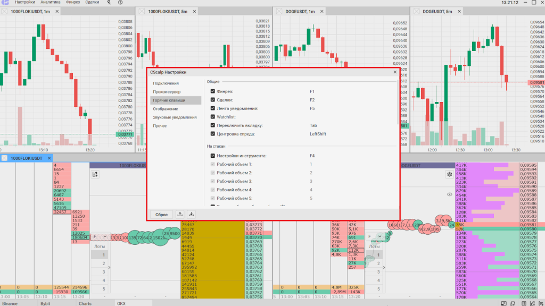This screenshot has height=306, width=545.
Task: Uncheck the Финрез hotkey checkbox
Action: (x=213, y=91)
